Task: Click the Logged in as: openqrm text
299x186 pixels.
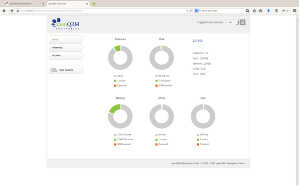Action: [210, 22]
